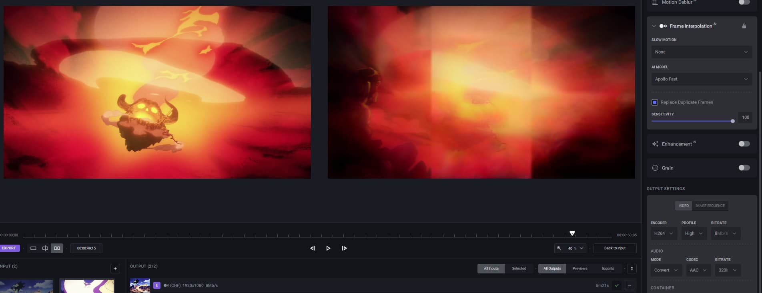The width and height of the screenshot is (762, 293).
Task: Select the Selected filter tab
Action: pyautogui.click(x=519, y=269)
